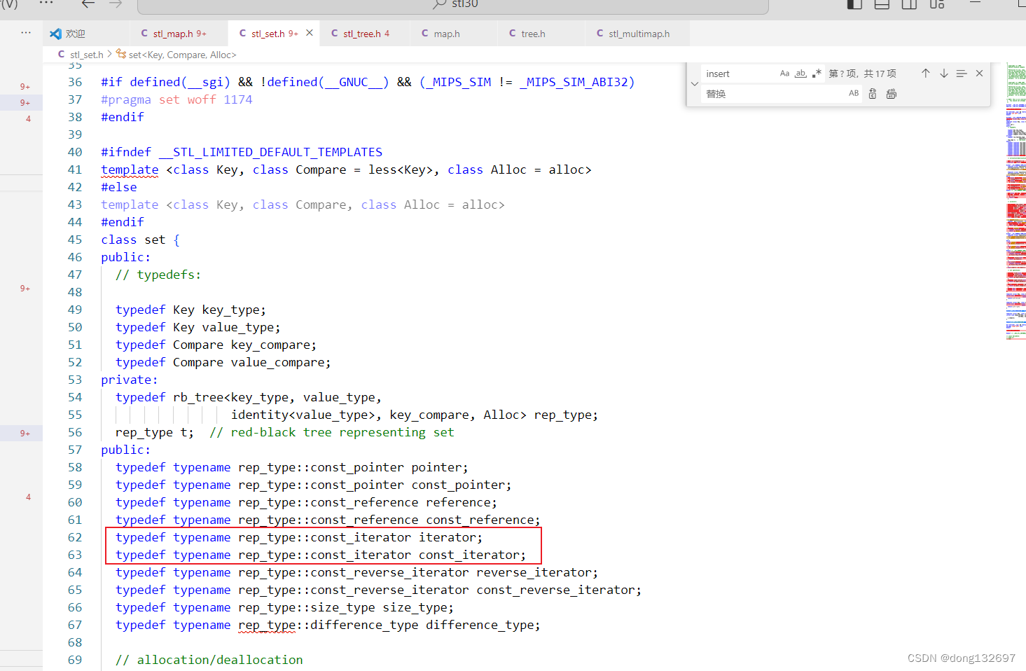Screen dimensions: 1026x671
Task: Jump to the red region in the minimap
Action: pos(1015,210)
